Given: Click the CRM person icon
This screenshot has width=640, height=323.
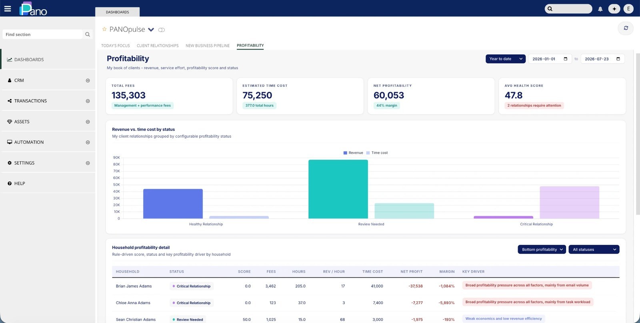Looking at the screenshot, I should (10, 80).
